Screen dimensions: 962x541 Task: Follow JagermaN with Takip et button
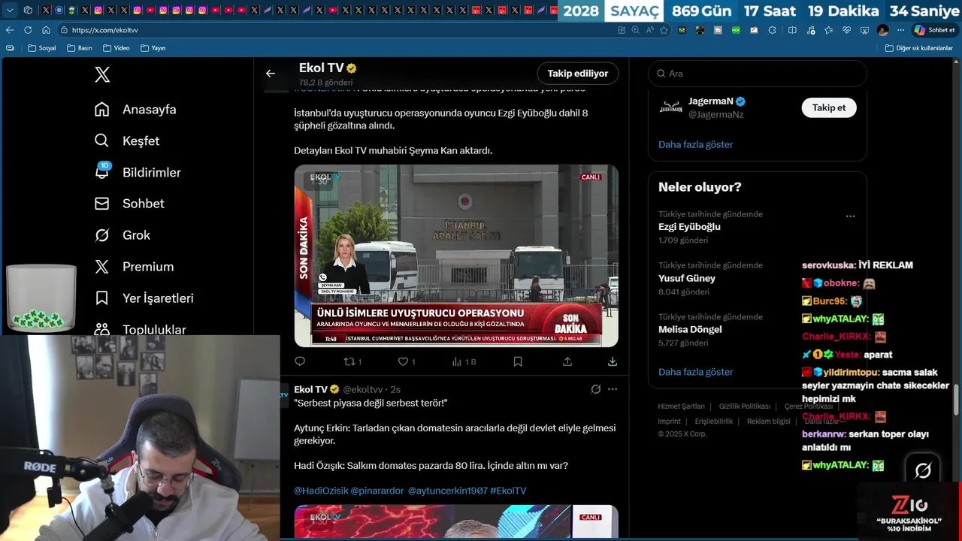829,107
